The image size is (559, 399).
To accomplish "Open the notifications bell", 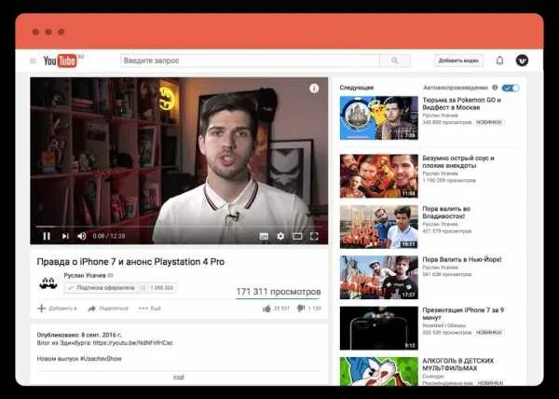I will pyautogui.click(x=499, y=61).
